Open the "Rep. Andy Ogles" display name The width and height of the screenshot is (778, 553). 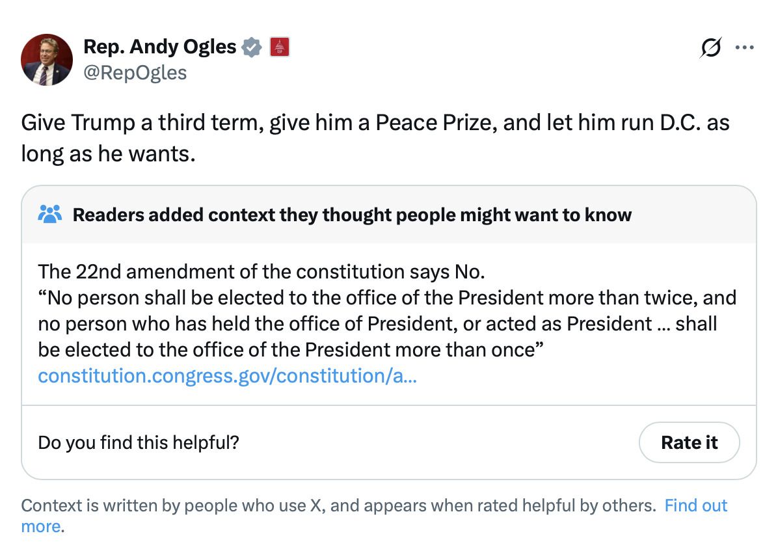(159, 47)
